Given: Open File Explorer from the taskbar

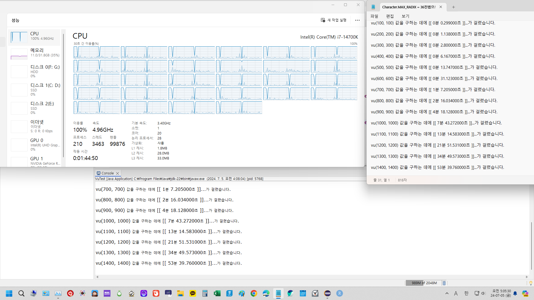Looking at the screenshot, I should [180, 293].
